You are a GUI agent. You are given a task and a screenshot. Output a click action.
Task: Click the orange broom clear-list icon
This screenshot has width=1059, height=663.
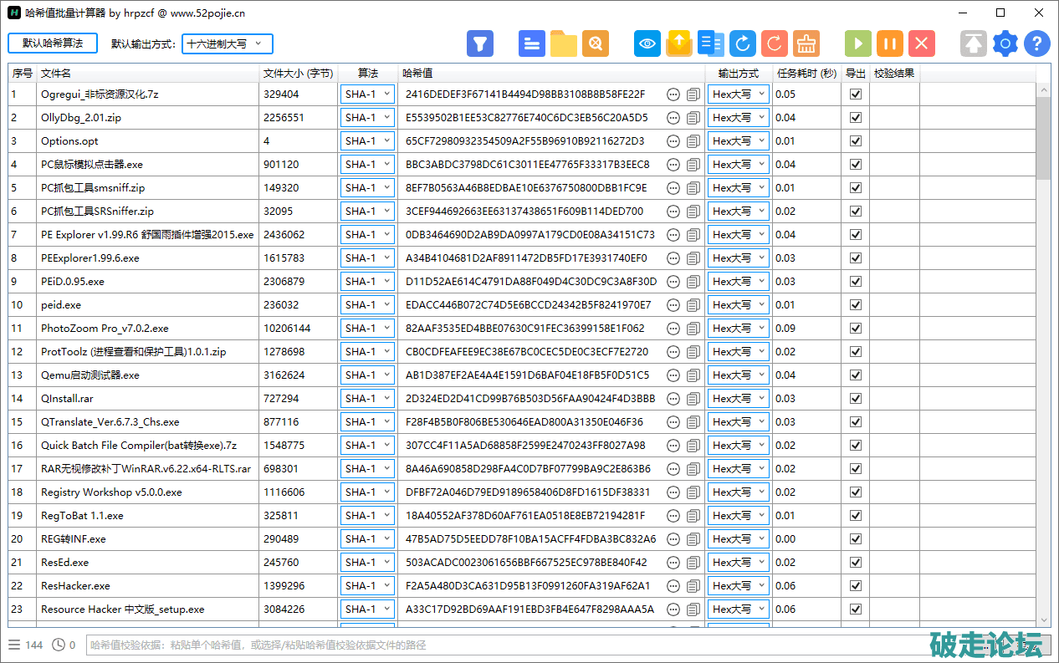[806, 43]
